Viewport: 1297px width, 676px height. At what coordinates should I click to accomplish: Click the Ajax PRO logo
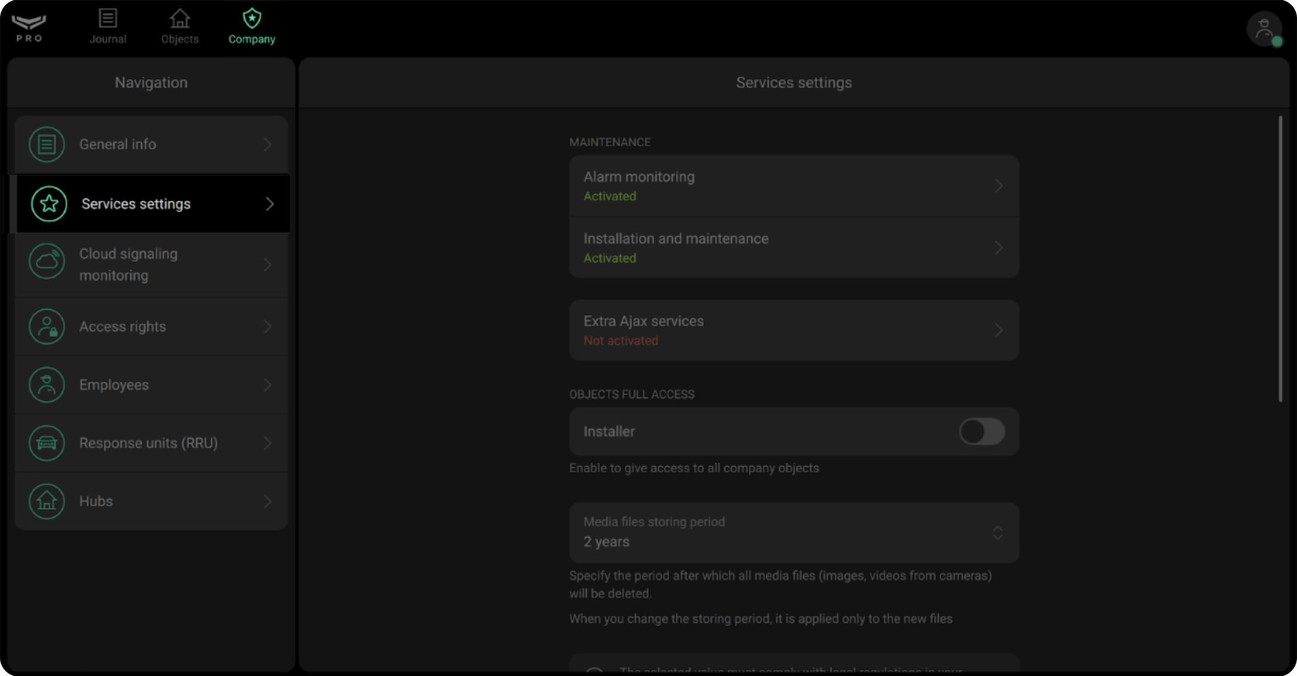point(29,27)
